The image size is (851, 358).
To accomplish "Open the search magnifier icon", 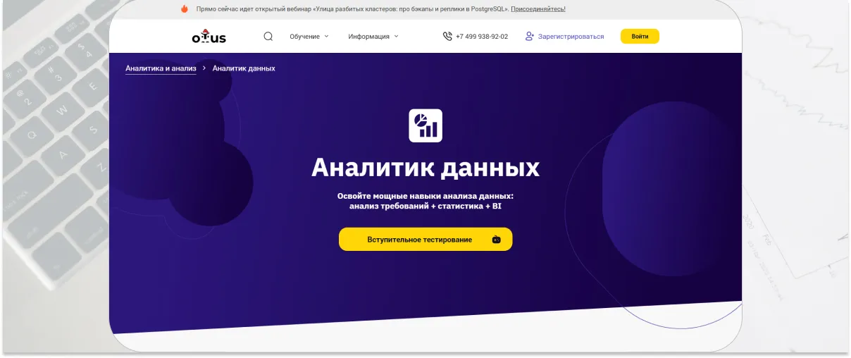I will (268, 37).
